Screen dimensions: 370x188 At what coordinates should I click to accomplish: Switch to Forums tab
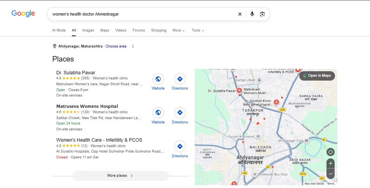[x=139, y=30]
